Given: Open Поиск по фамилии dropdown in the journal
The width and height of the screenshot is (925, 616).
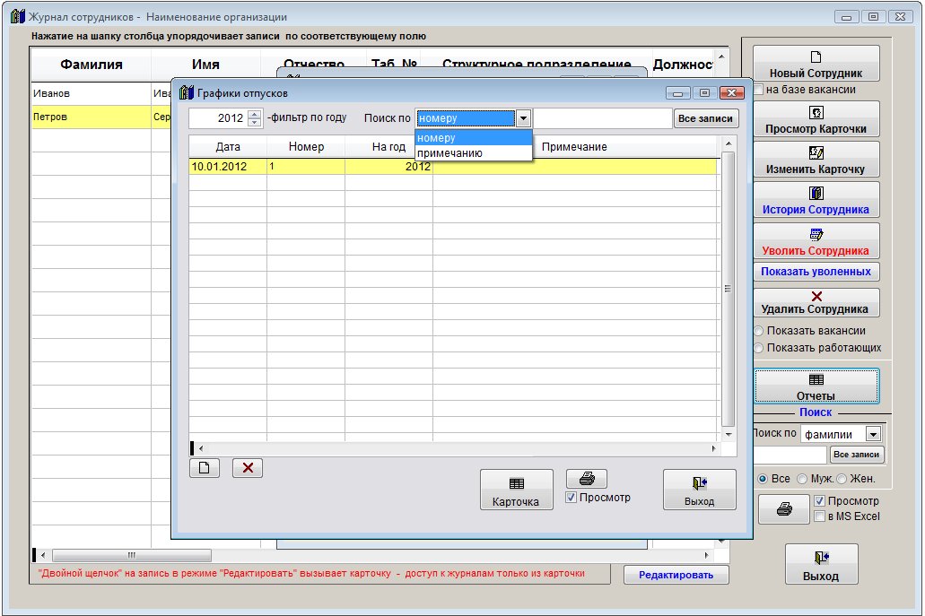Looking at the screenshot, I should coord(873,435).
